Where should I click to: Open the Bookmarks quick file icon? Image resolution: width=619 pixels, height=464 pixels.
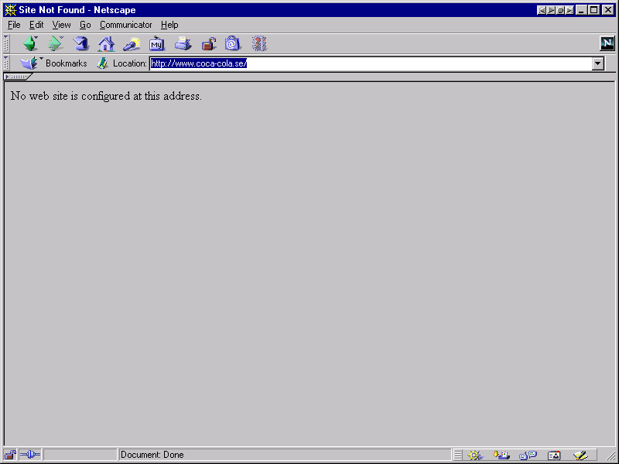[x=30, y=63]
